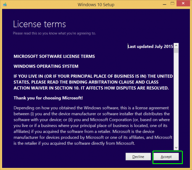
Task: Click 'Microsoft Corporation' in the license paragraph
Action: 111,120
